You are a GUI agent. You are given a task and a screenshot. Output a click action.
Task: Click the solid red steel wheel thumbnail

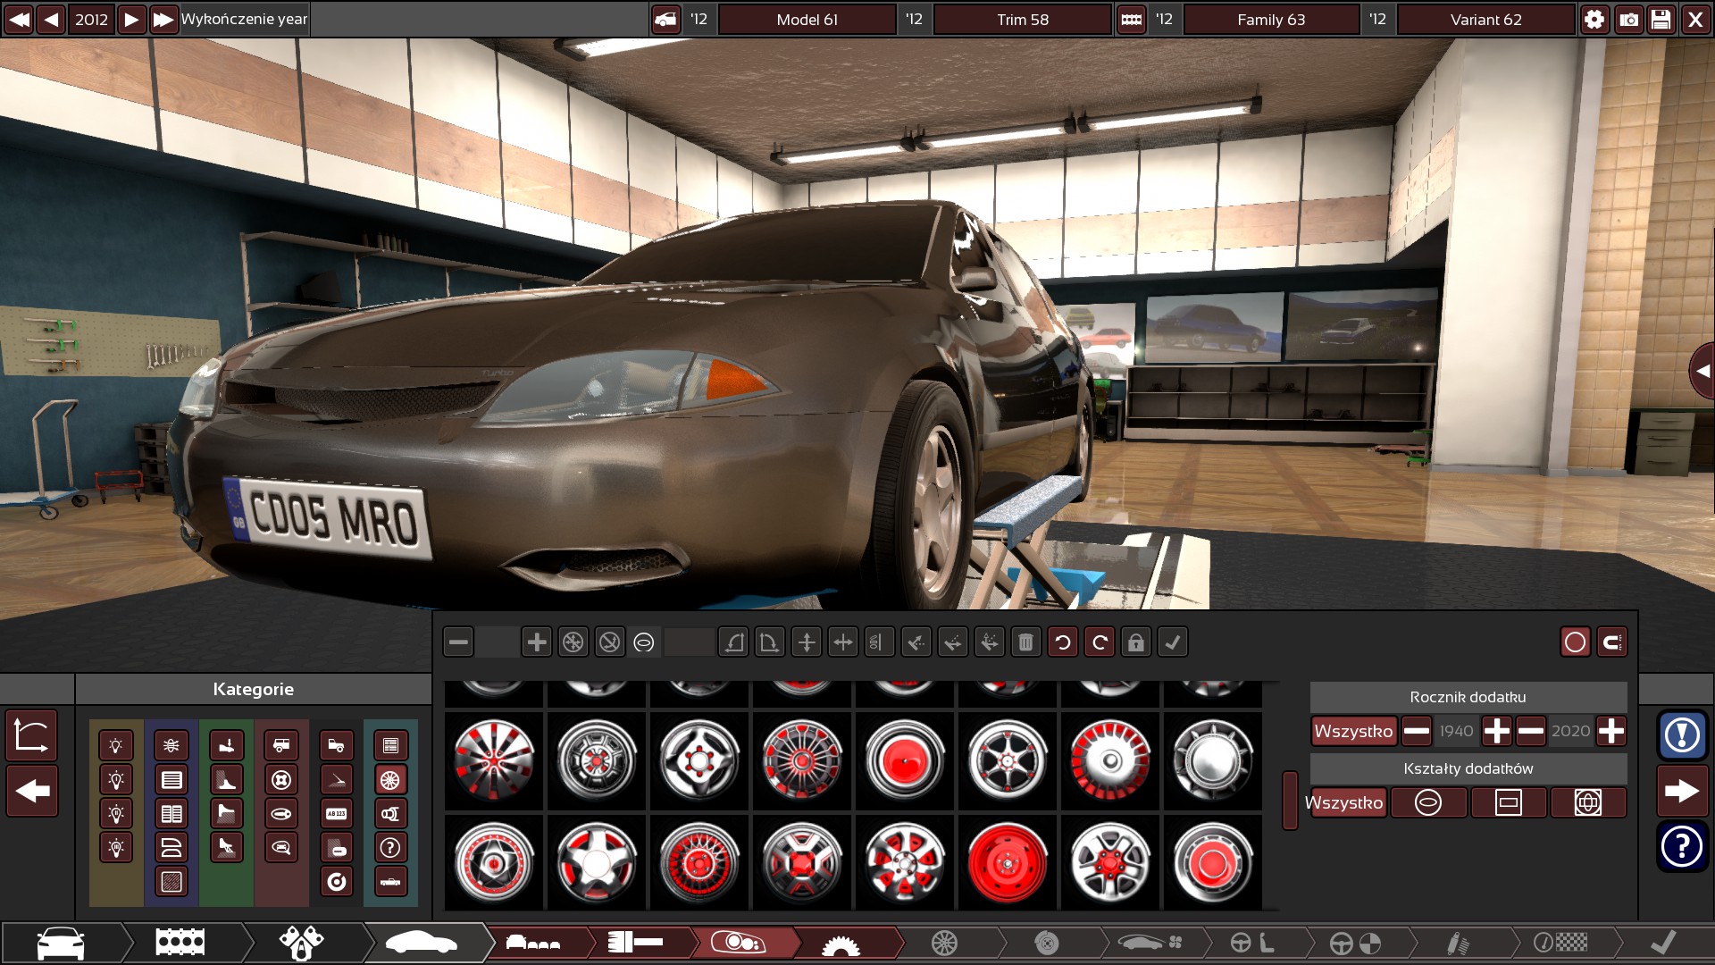tap(1007, 863)
